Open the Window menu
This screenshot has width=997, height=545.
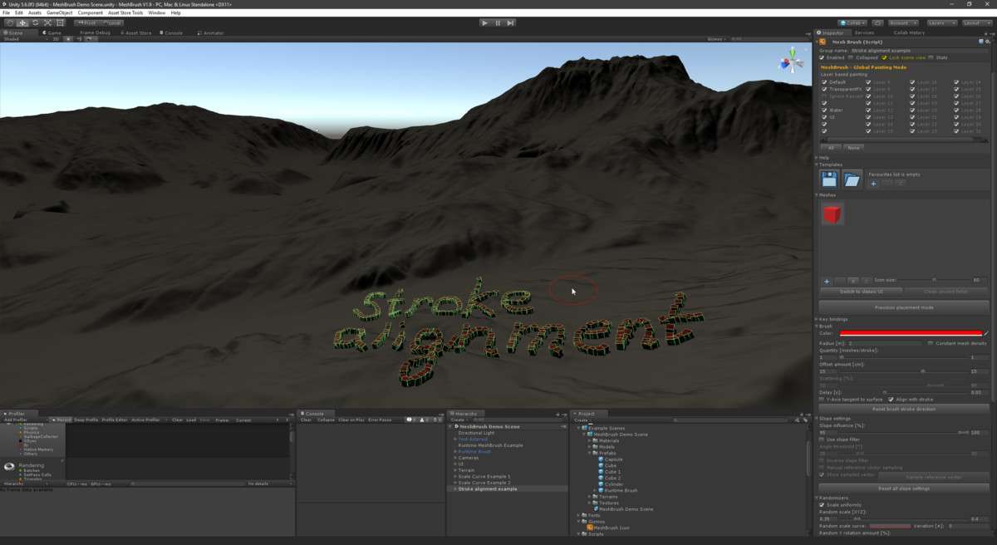[156, 13]
